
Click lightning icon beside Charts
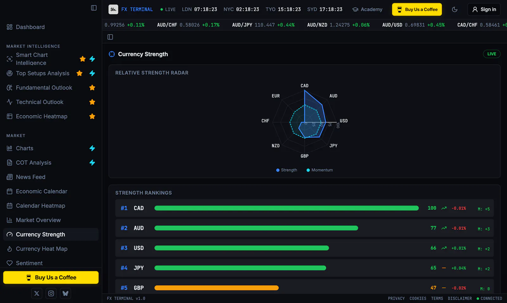coord(92,148)
